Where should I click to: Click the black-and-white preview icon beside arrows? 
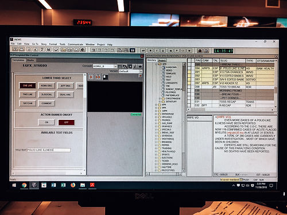[105, 77]
